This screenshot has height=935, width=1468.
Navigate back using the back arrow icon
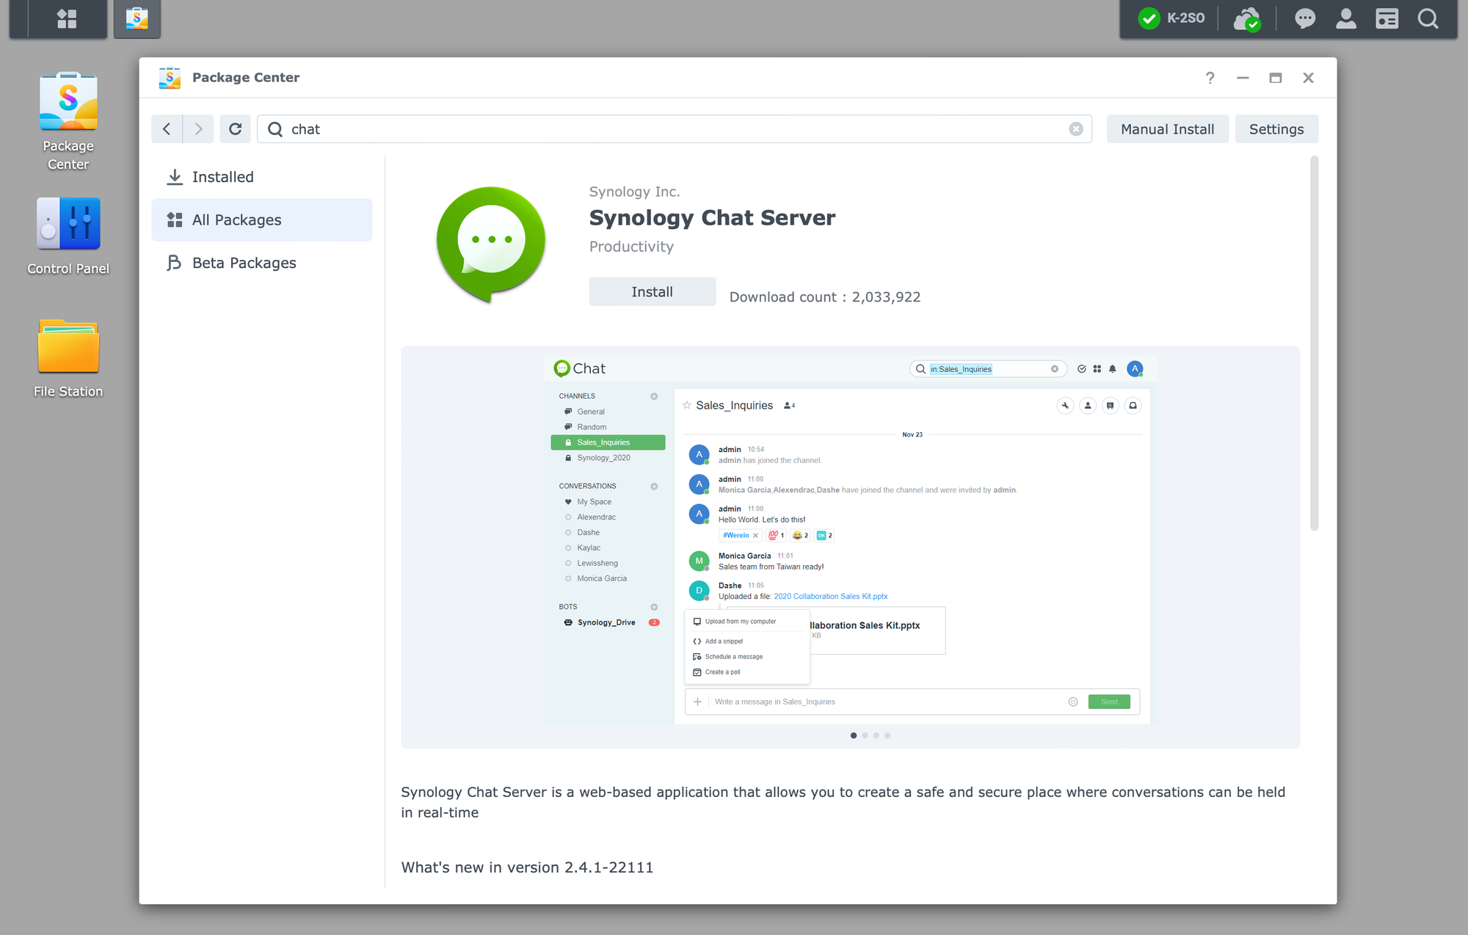pyautogui.click(x=167, y=128)
